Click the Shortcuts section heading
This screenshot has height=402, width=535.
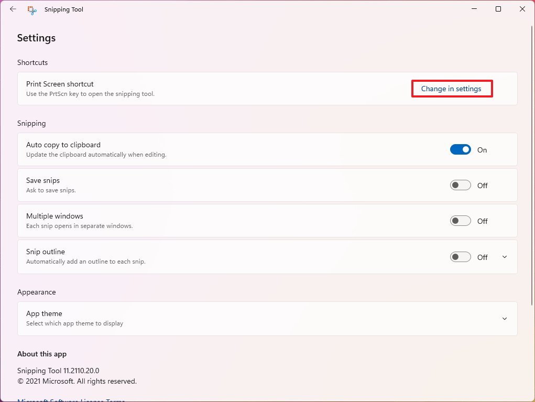(32, 62)
